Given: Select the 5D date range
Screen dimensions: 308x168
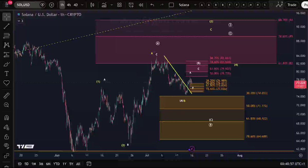Looking at the screenshot, I should click(x=26, y=164).
